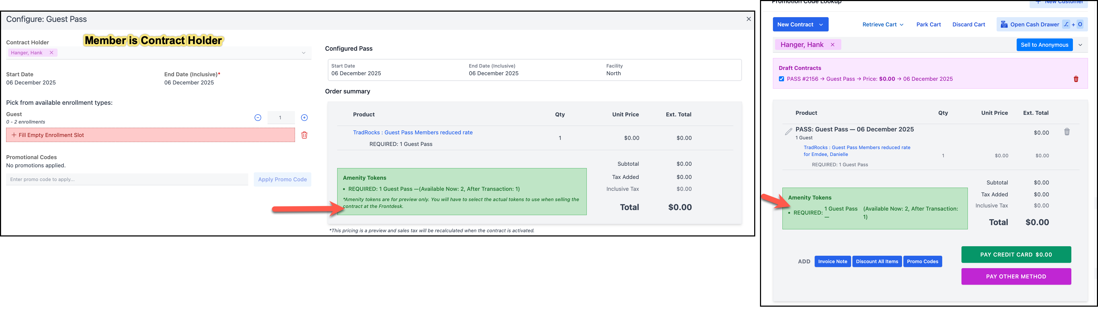Toggle the PASS #2156 draft contract checkbox
The height and width of the screenshot is (313, 1098).
pos(781,79)
